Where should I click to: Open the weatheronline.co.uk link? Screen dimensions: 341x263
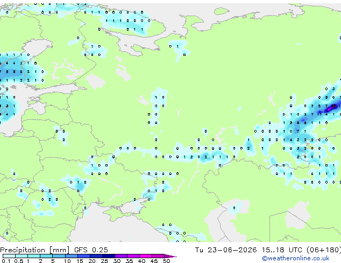click(x=296, y=258)
